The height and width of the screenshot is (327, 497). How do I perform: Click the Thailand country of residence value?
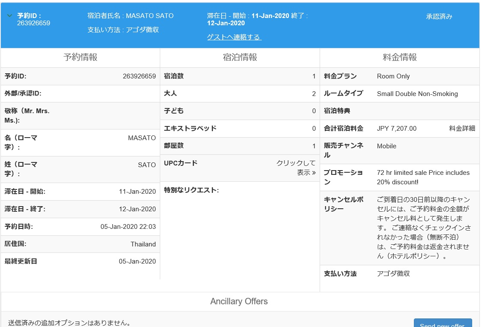[x=143, y=244]
